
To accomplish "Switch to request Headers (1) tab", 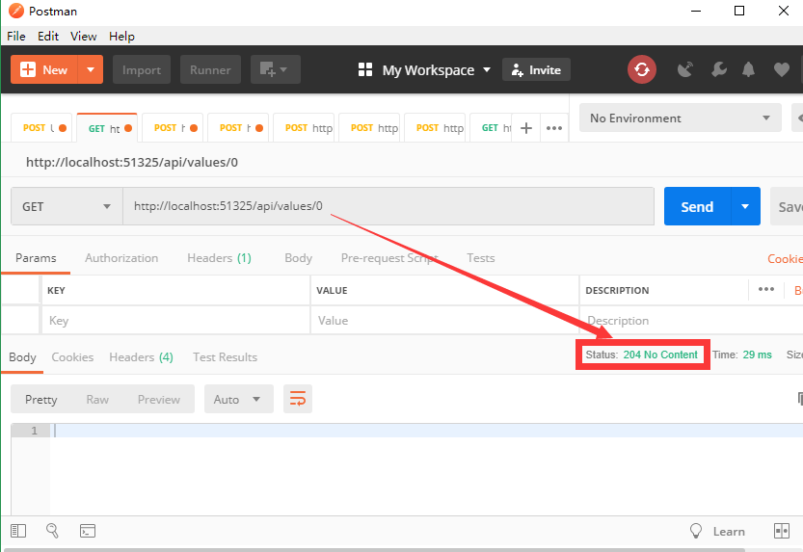I will pyautogui.click(x=219, y=258).
